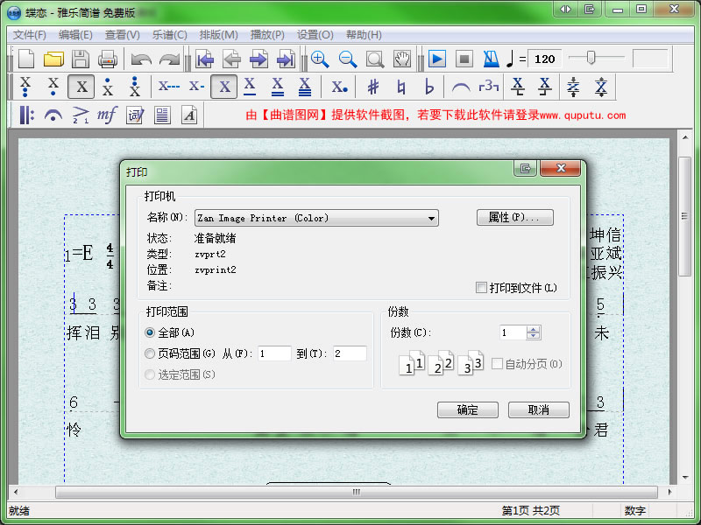The height and width of the screenshot is (525, 701).
Task: Apply the dotted note X. symbol
Action: coord(339,87)
